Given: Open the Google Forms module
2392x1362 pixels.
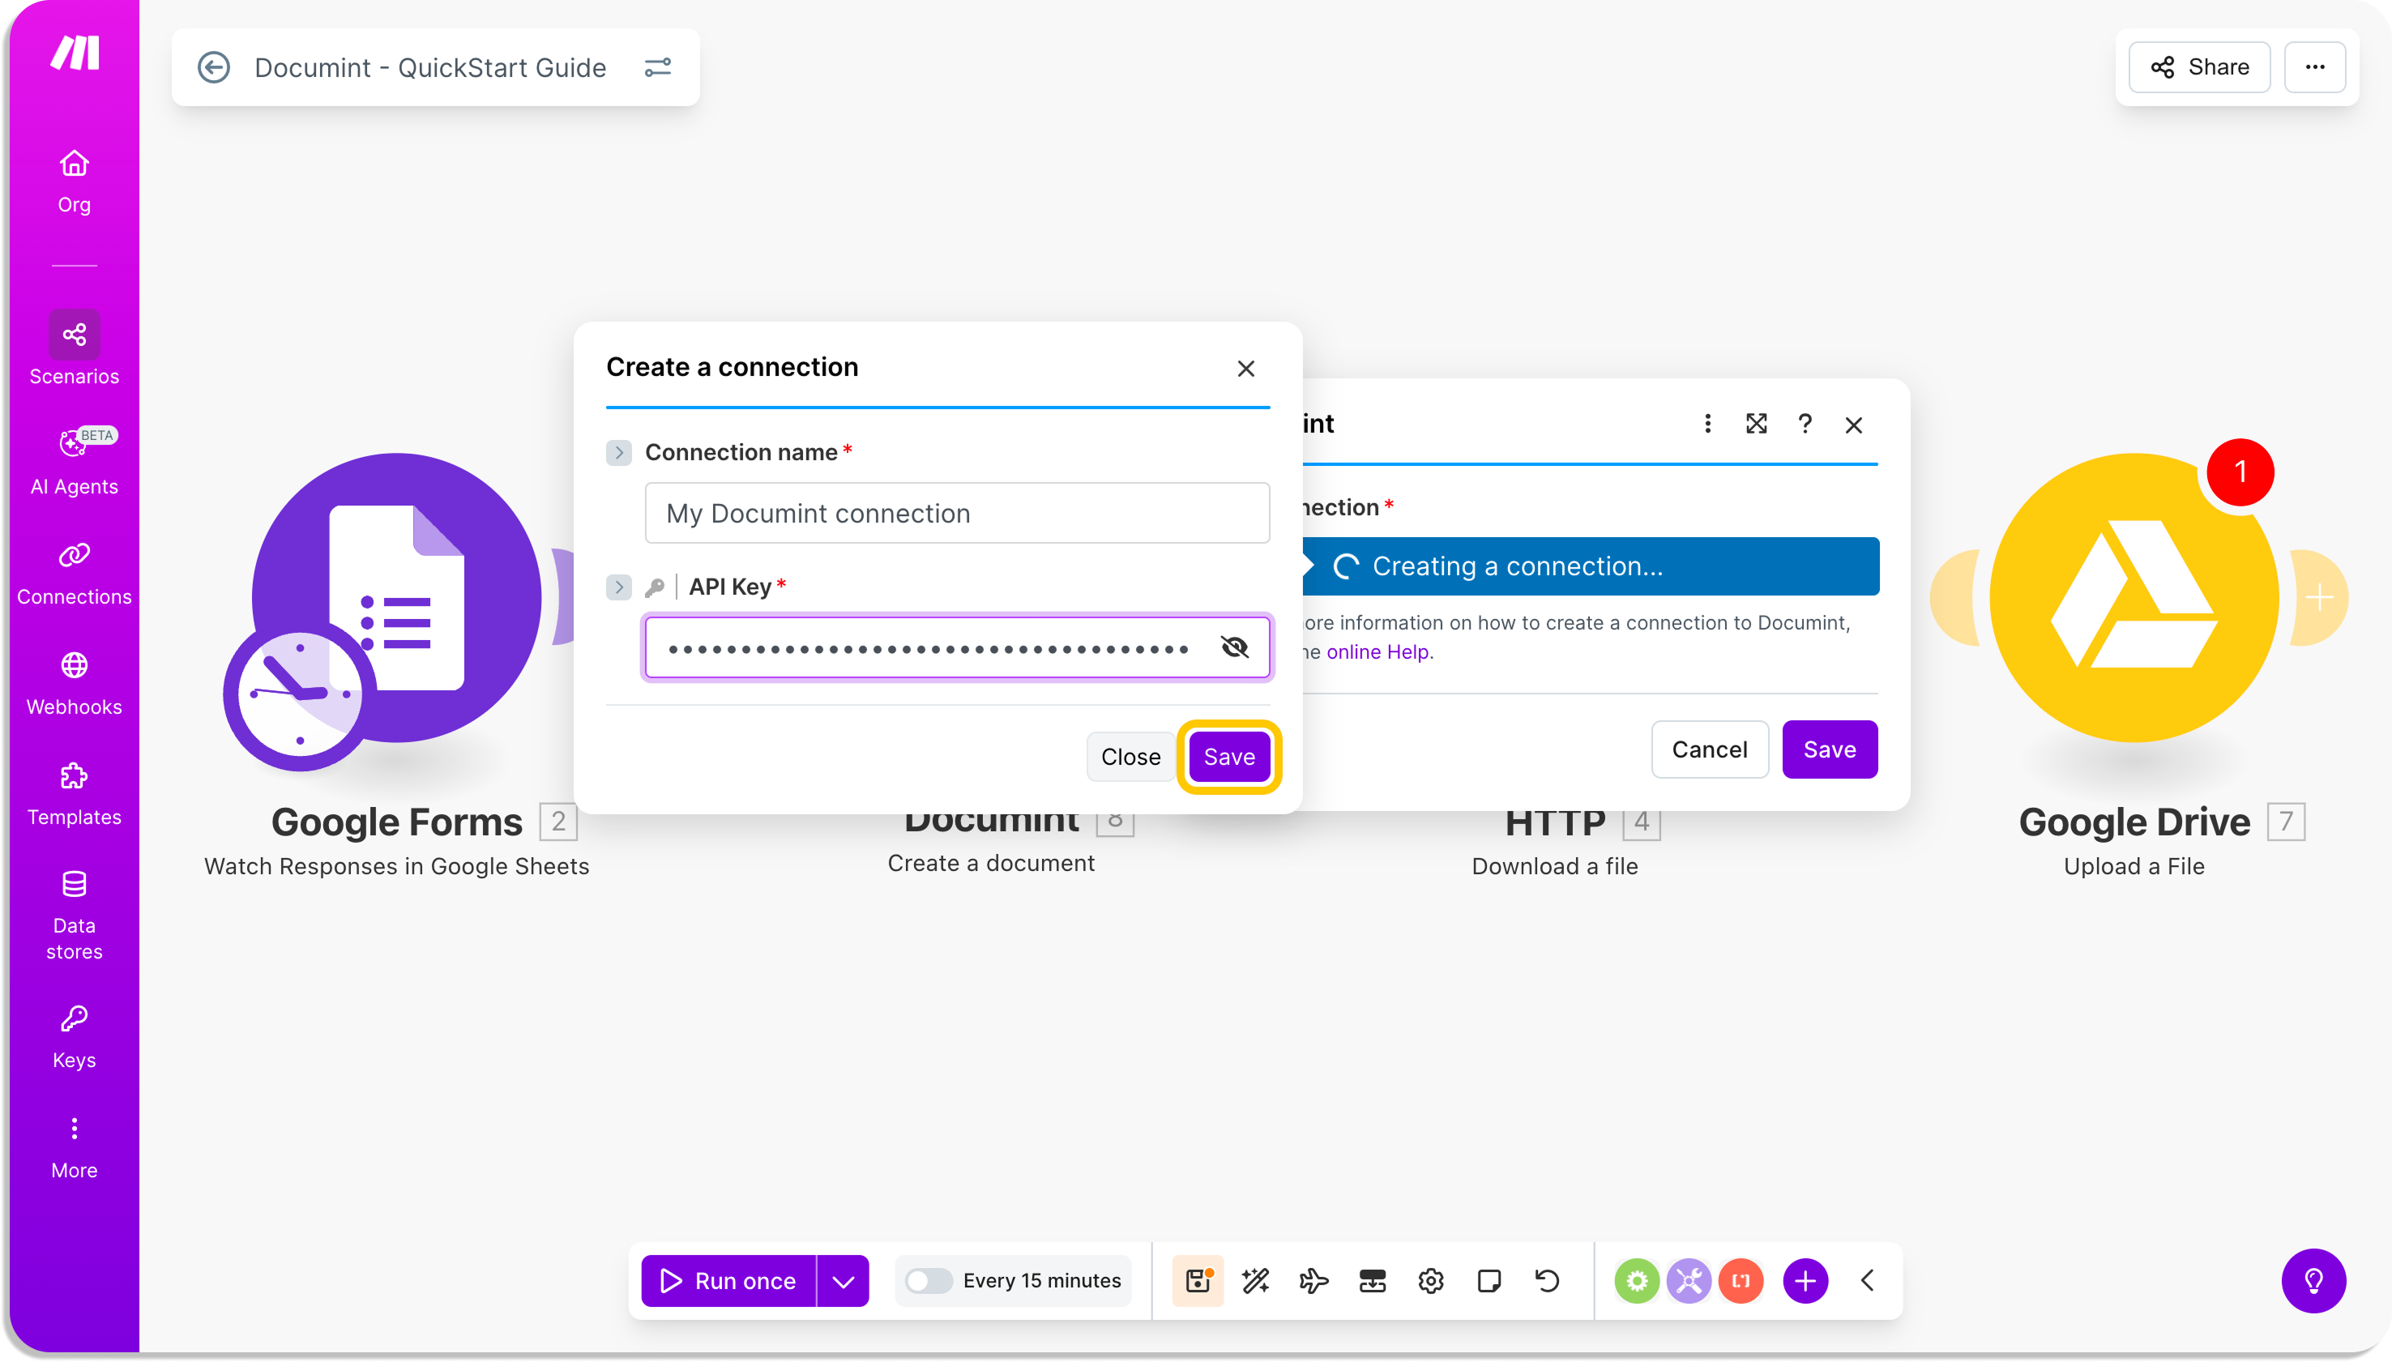Looking at the screenshot, I should click(x=396, y=598).
